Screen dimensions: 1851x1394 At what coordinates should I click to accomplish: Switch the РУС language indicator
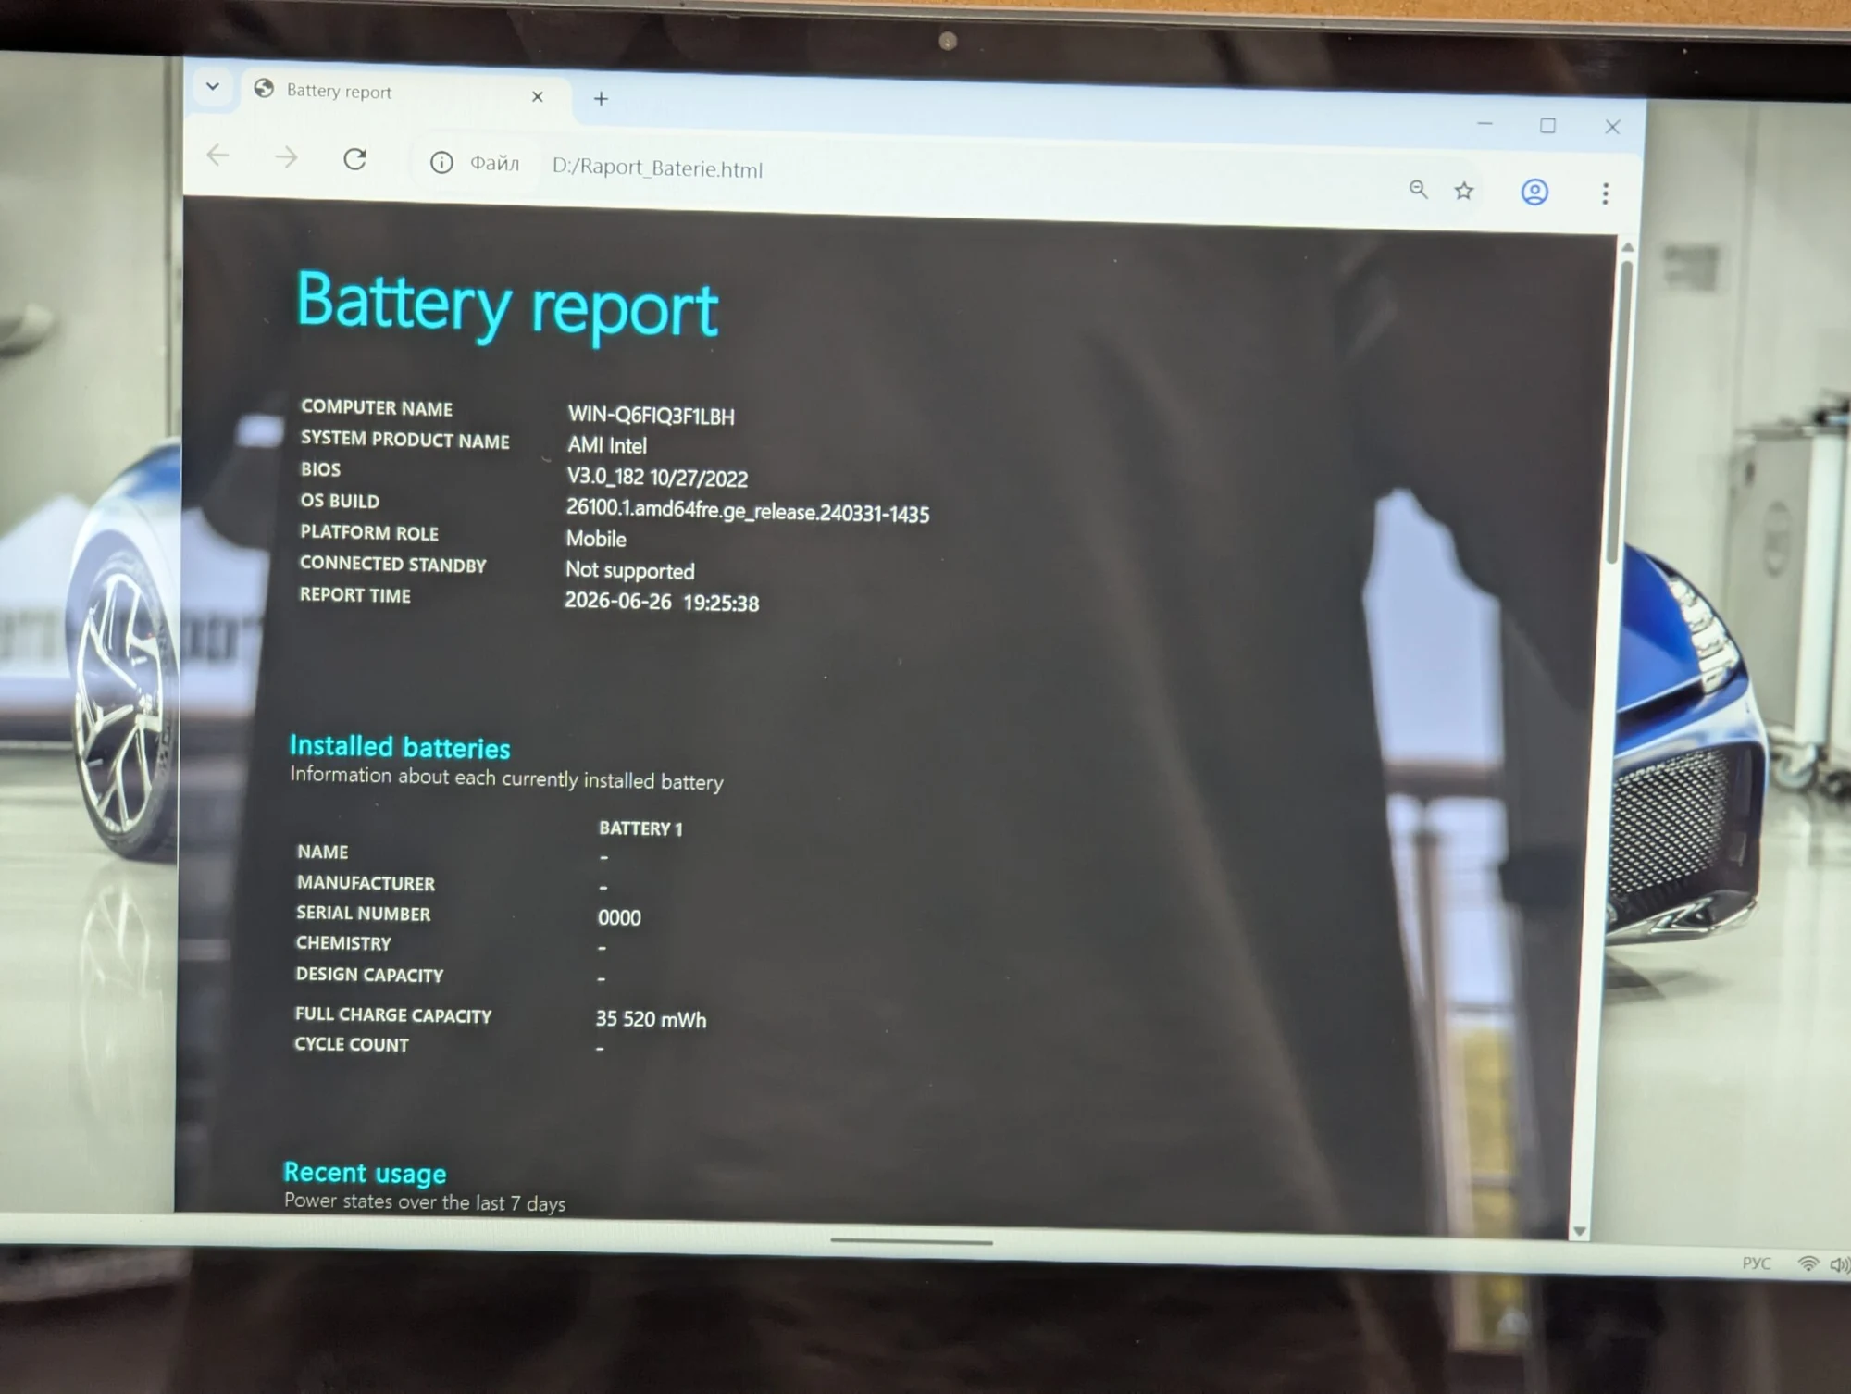(x=1756, y=1263)
